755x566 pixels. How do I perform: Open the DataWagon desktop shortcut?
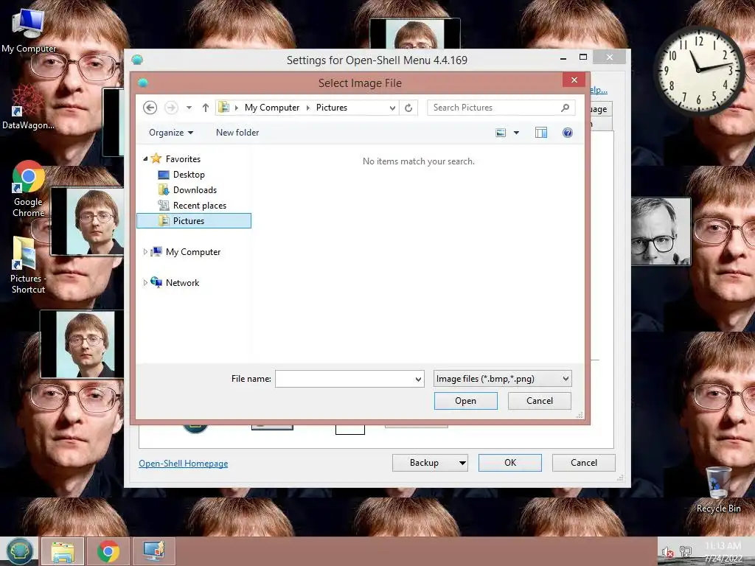coord(28,107)
